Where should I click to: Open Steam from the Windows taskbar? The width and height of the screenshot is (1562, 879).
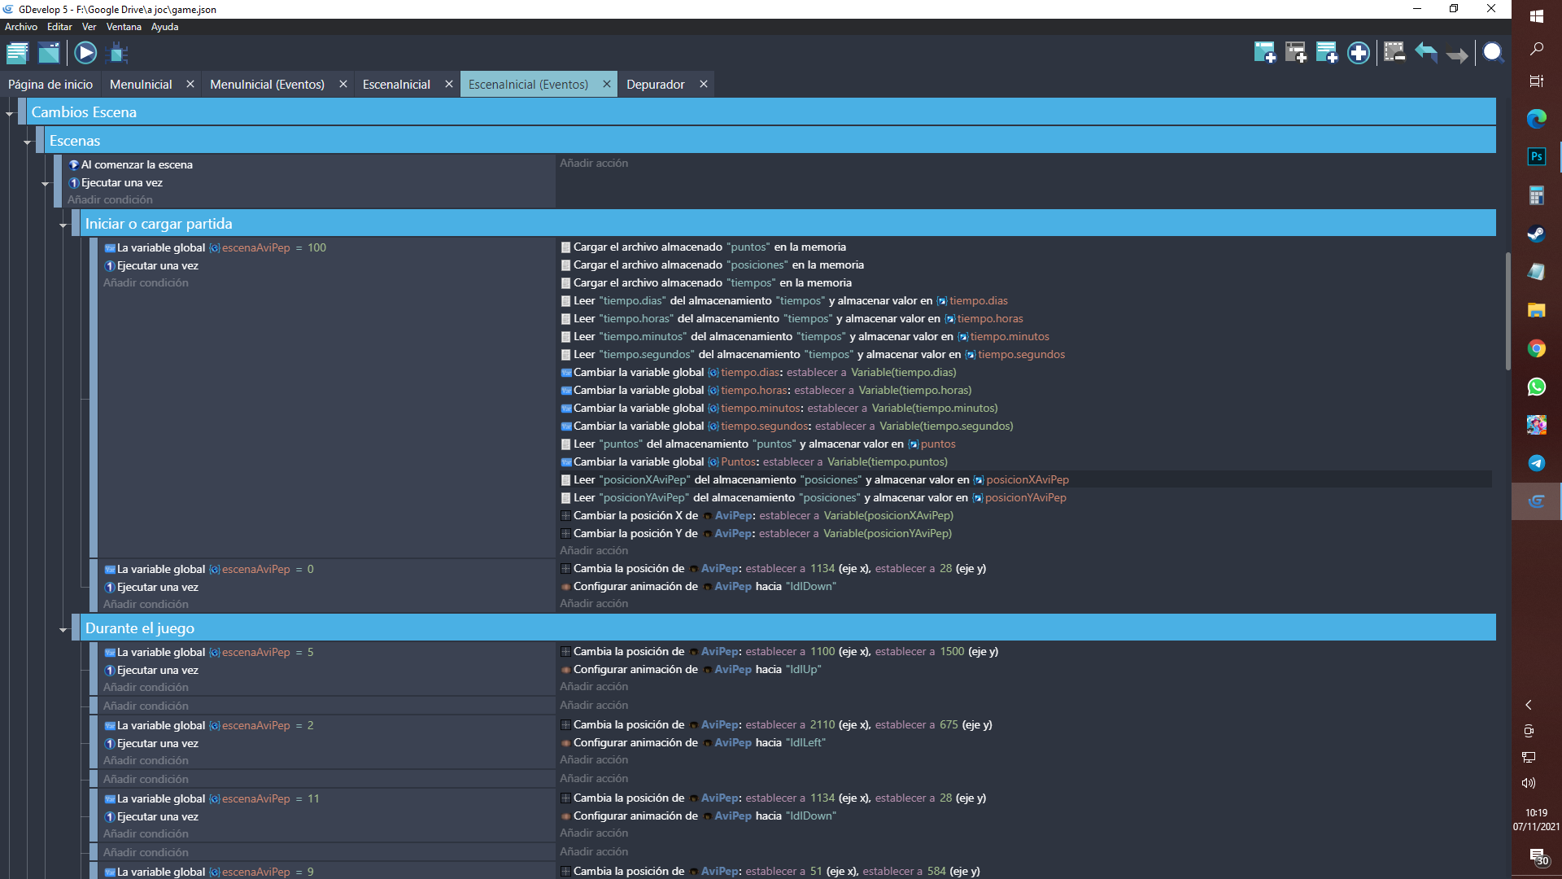(x=1536, y=234)
